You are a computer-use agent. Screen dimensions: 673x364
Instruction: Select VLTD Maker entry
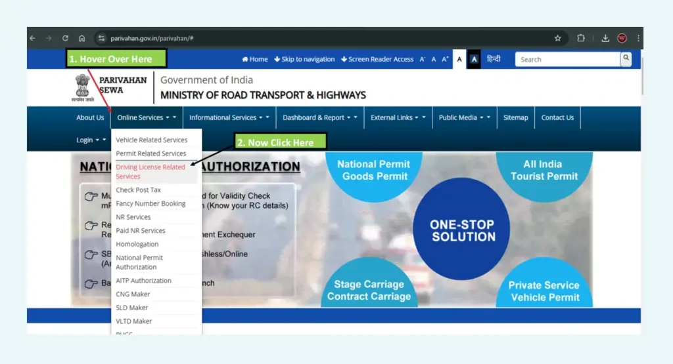point(133,321)
